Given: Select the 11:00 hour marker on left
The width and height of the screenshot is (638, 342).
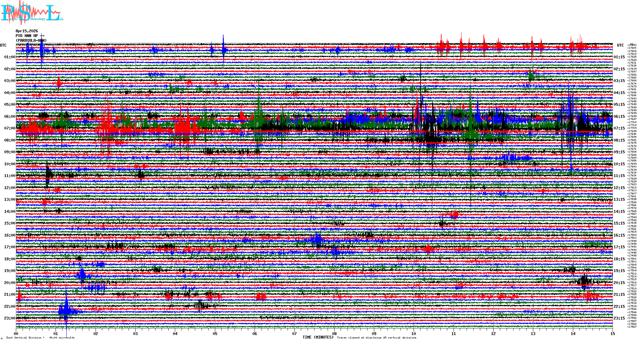Looking at the screenshot, I should coord(10,176).
